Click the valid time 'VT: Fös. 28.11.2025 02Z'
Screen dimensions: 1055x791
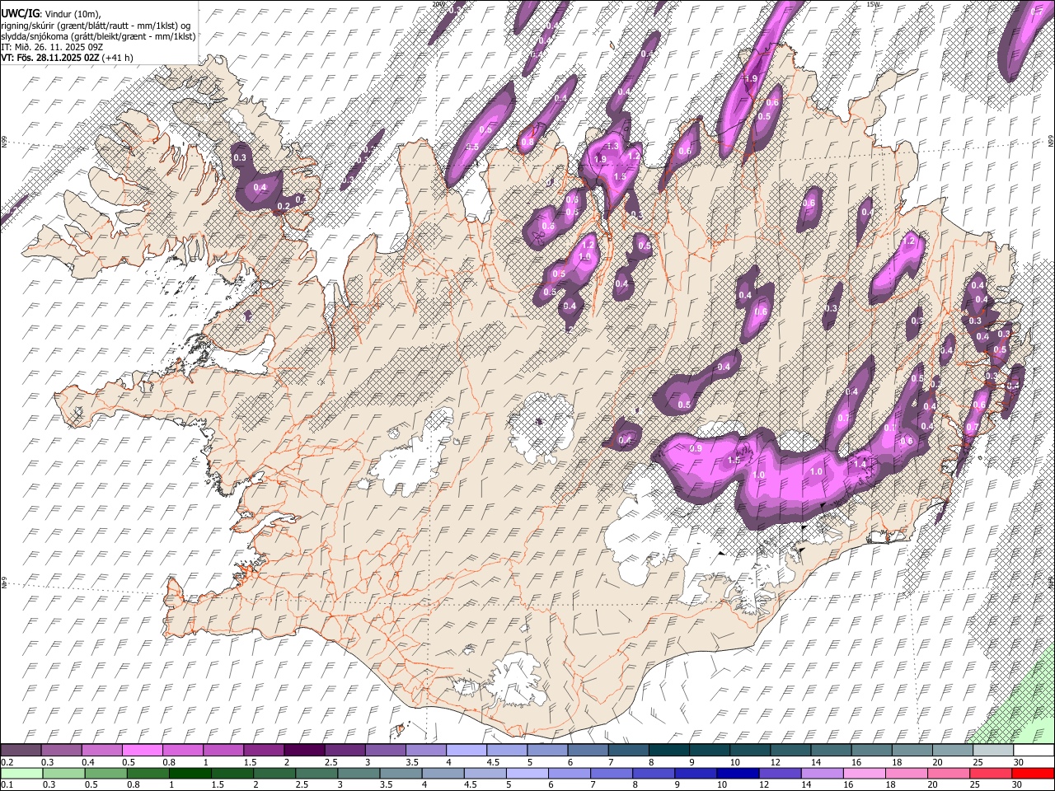[x=49, y=58]
